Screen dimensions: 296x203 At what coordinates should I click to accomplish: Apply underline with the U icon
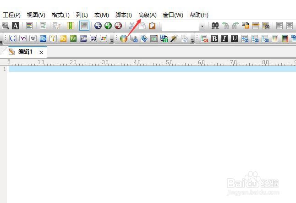(235, 38)
